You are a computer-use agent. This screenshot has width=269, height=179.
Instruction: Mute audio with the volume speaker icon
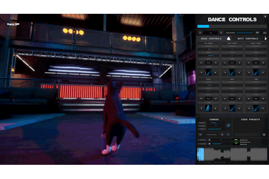[x=209, y=144]
